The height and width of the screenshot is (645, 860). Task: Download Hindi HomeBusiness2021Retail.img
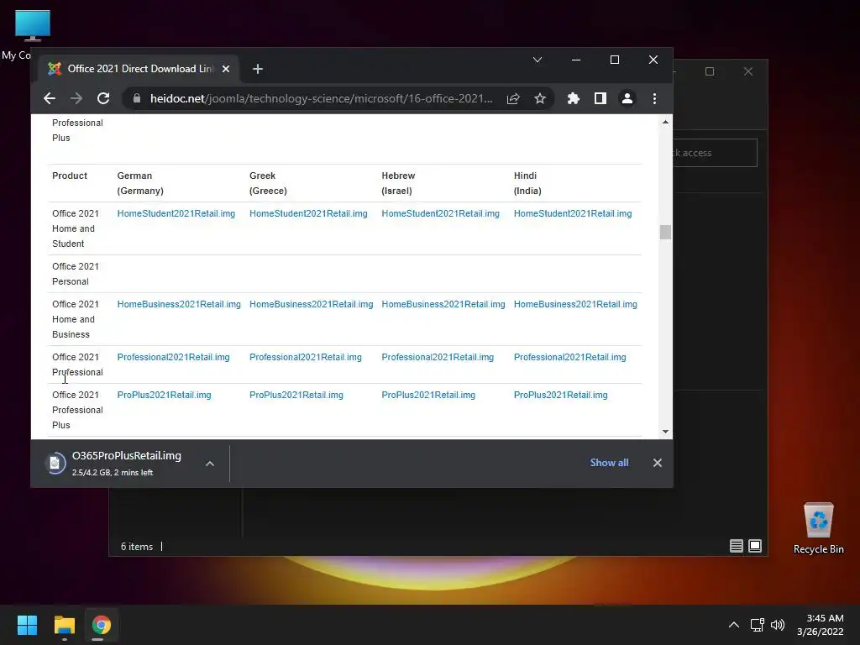(575, 304)
